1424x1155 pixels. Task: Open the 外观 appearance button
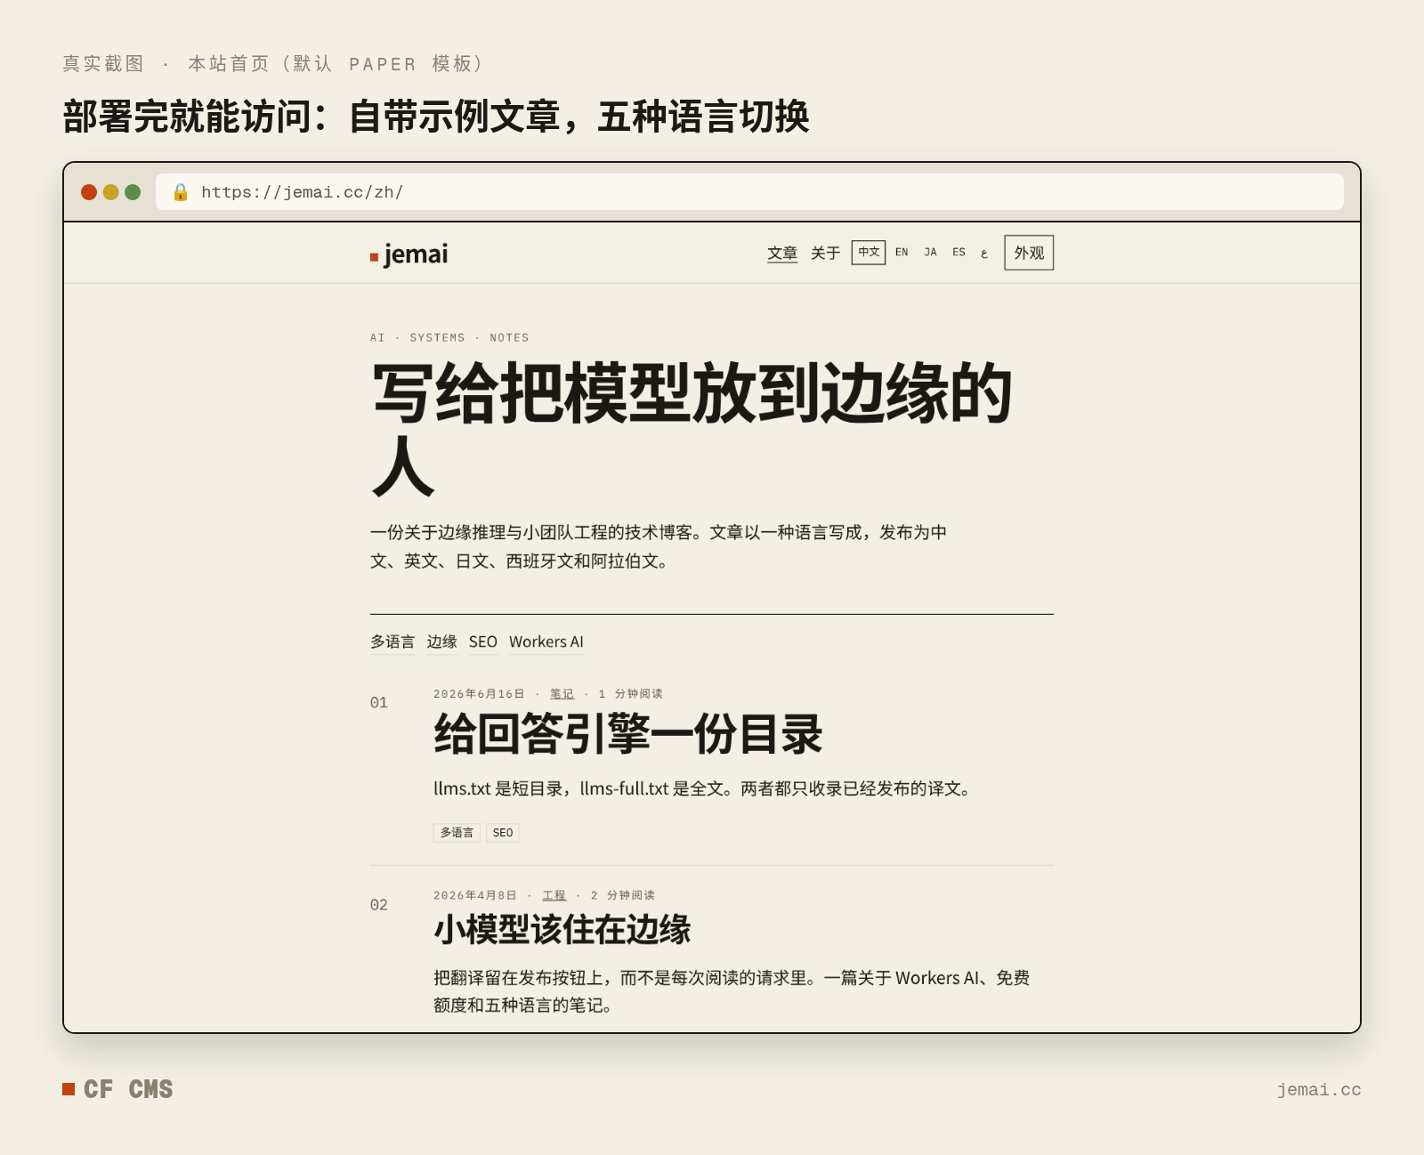[1029, 253]
